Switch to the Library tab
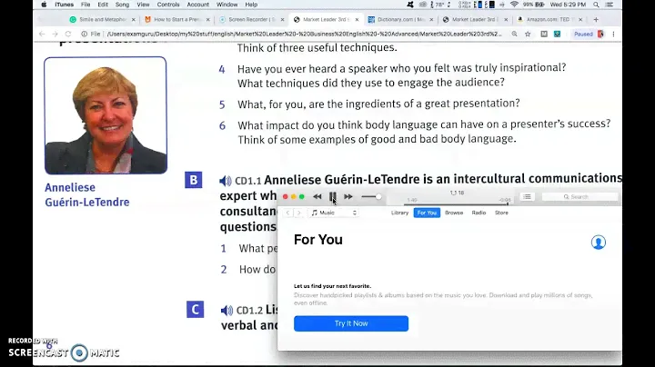655x367 pixels. (x=399, y=213)
